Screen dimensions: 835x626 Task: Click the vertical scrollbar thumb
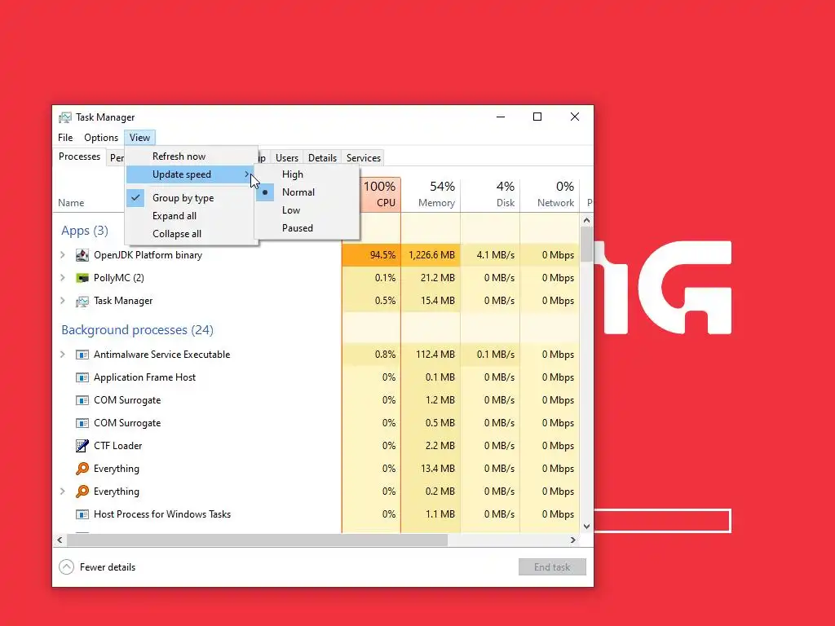pyautogui.click(x=586, y=245)
